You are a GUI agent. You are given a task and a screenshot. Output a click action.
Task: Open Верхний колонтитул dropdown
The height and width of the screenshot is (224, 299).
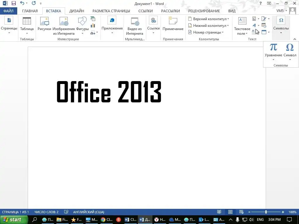pyautogui.click(x=208, y=19)
